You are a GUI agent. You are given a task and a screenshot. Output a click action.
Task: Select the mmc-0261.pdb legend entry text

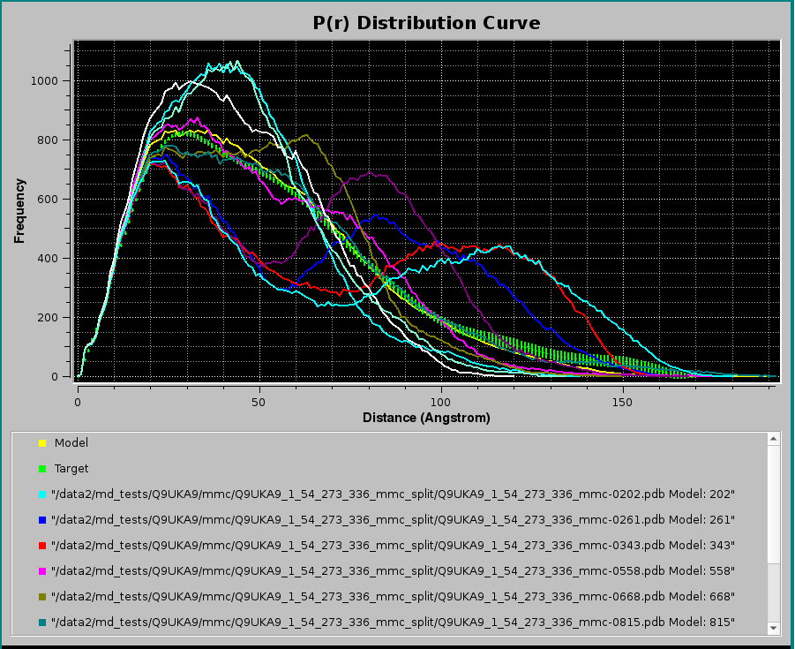coord(393,519)
